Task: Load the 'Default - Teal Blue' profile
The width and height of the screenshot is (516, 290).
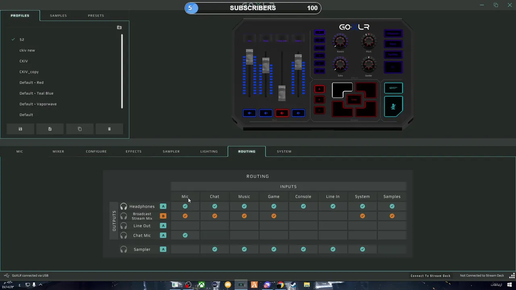Action: [36, 93]
